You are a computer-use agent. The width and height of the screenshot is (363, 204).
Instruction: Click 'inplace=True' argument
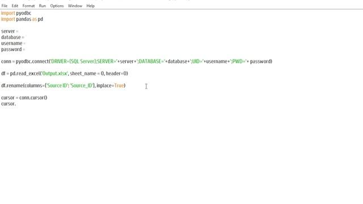[x=110, y=86]
